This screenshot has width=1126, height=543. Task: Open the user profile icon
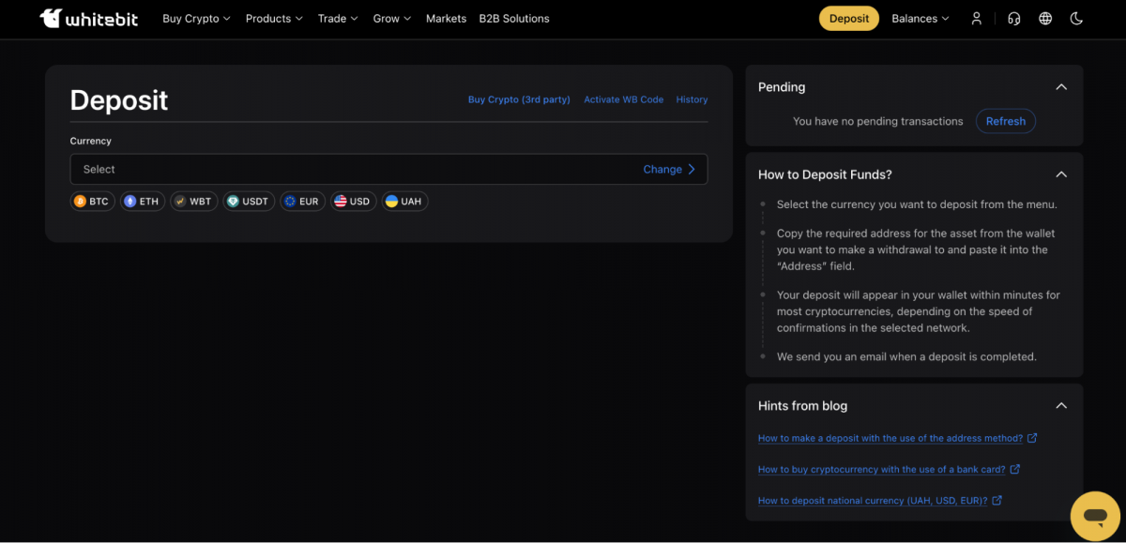pos(977,19)
